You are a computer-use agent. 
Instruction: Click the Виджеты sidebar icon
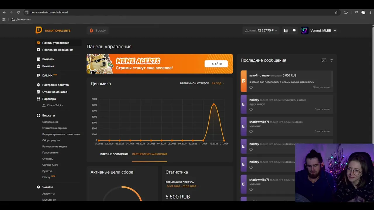pyautogui.click(x=38, y=116)
